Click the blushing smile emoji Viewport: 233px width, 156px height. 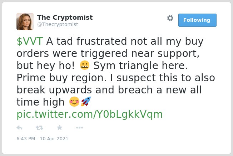(74, 102)
